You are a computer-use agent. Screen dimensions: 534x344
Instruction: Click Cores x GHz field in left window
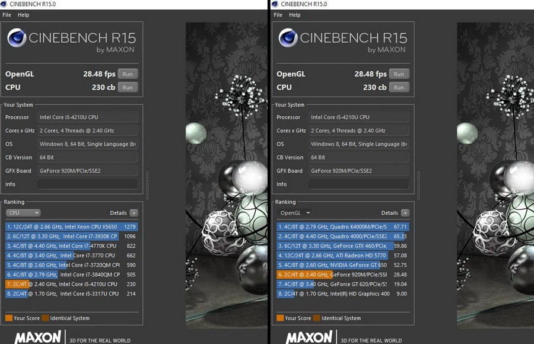pos(88,131)
